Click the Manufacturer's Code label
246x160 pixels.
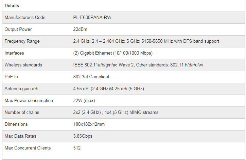[x=25, y=18]
